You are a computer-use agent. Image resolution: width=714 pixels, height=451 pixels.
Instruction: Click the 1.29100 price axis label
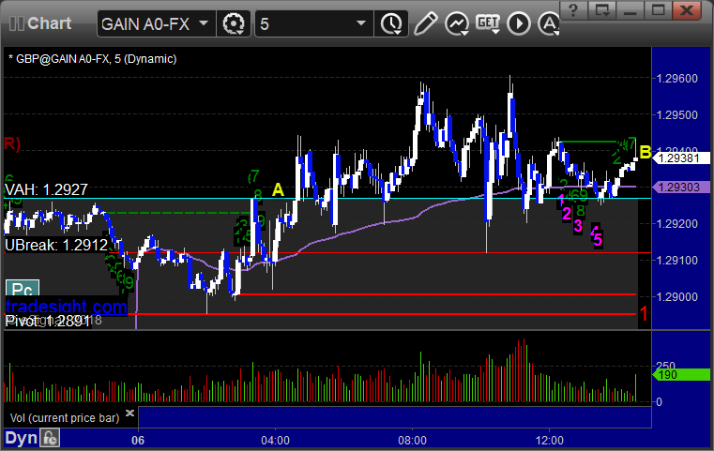676,261
